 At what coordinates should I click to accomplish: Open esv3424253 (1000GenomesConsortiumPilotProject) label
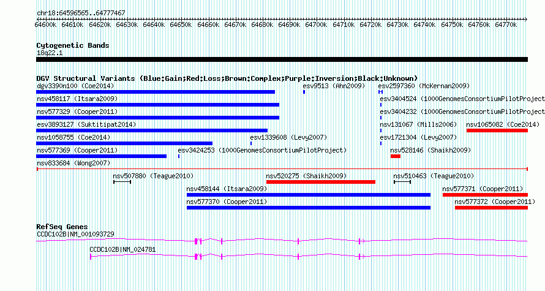pos(262,150)
